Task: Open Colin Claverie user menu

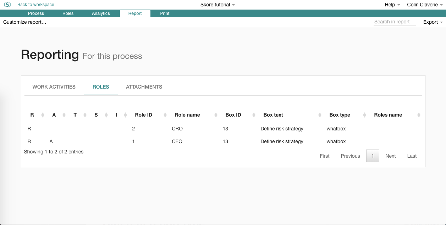Action: (425, 5)
